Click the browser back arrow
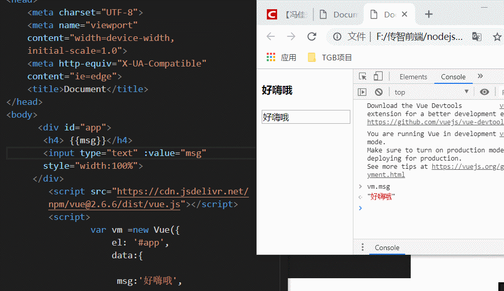Viewport: 504px width, 291px height. [x=270, y=37]
